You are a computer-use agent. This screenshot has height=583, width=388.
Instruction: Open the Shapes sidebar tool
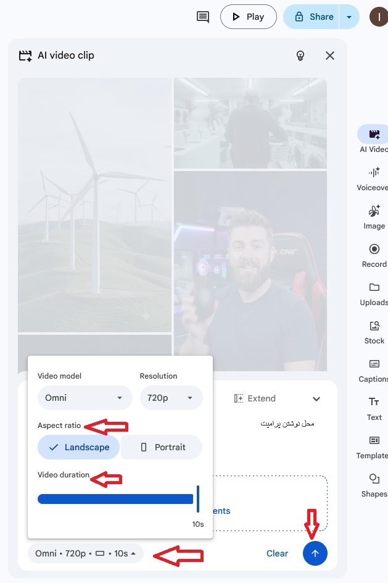click(374, 485)
